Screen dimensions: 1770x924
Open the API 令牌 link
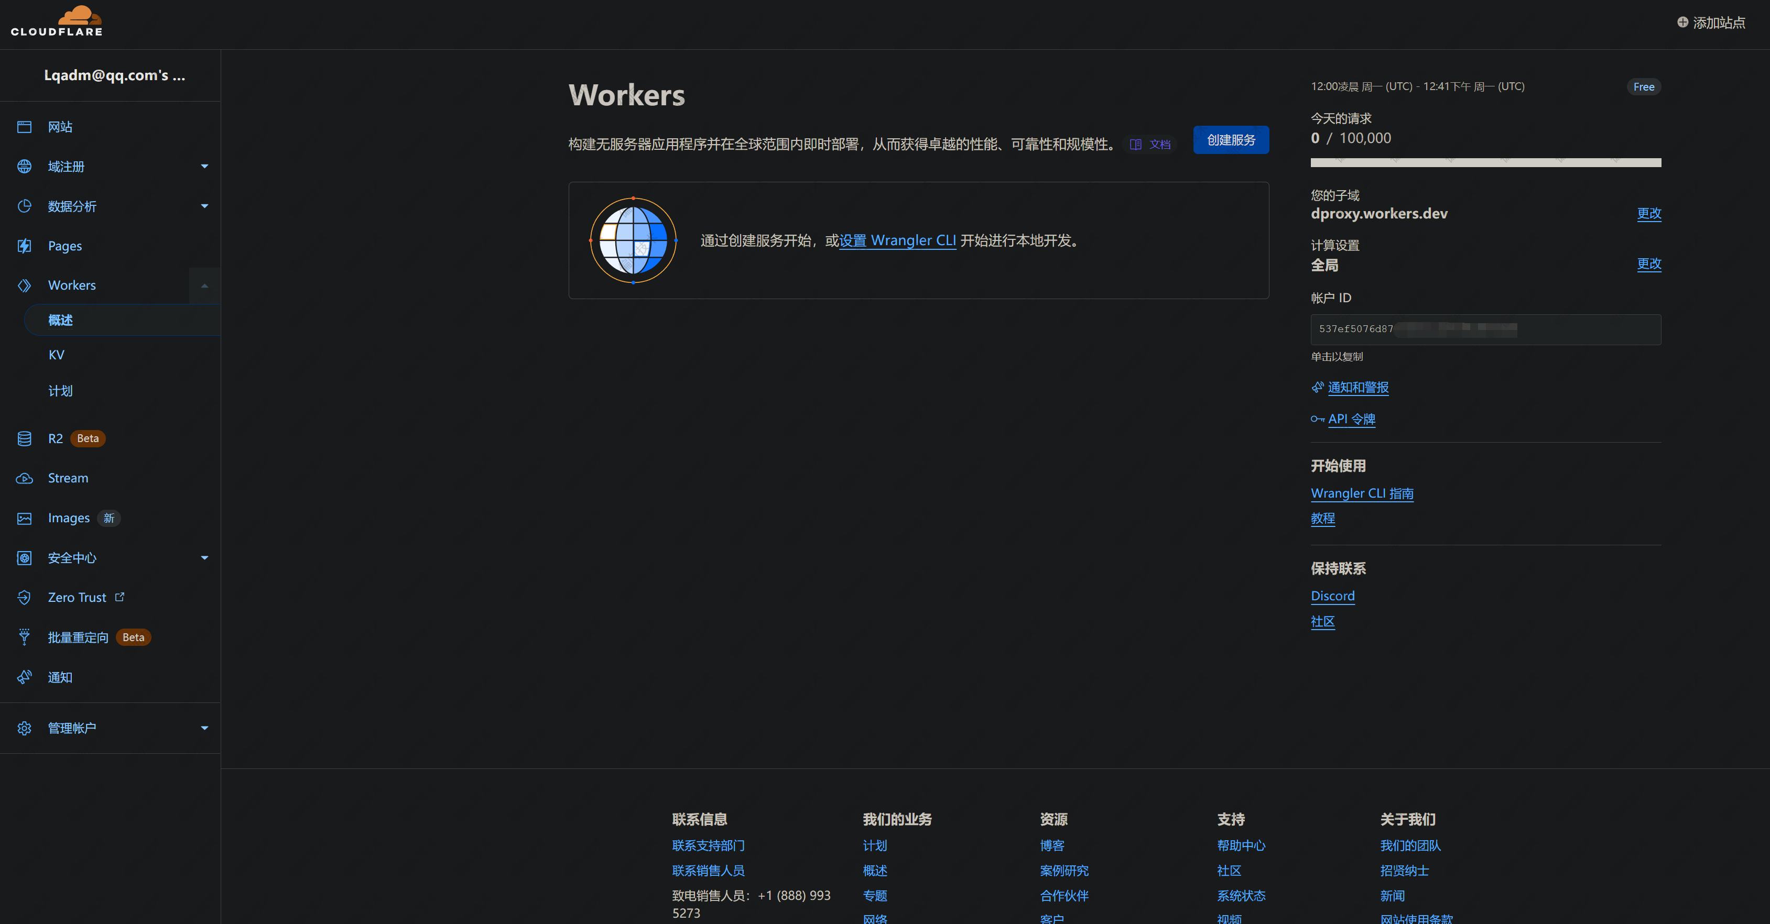click(1351, 419)
